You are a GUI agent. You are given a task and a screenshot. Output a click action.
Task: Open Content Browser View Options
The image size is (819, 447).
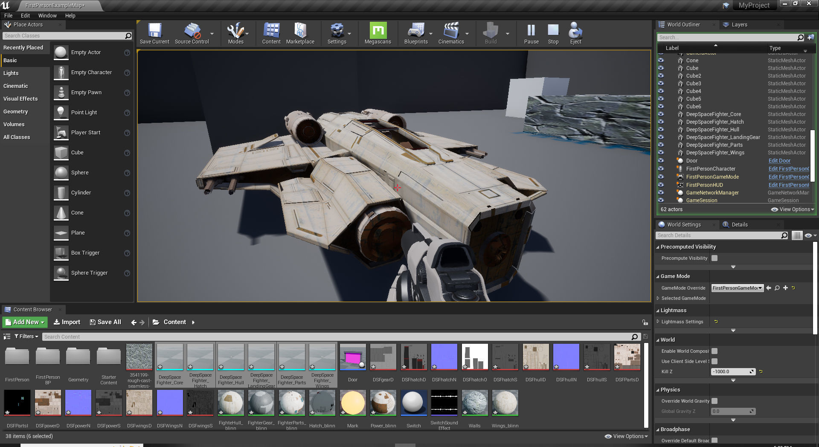(626, 436)
